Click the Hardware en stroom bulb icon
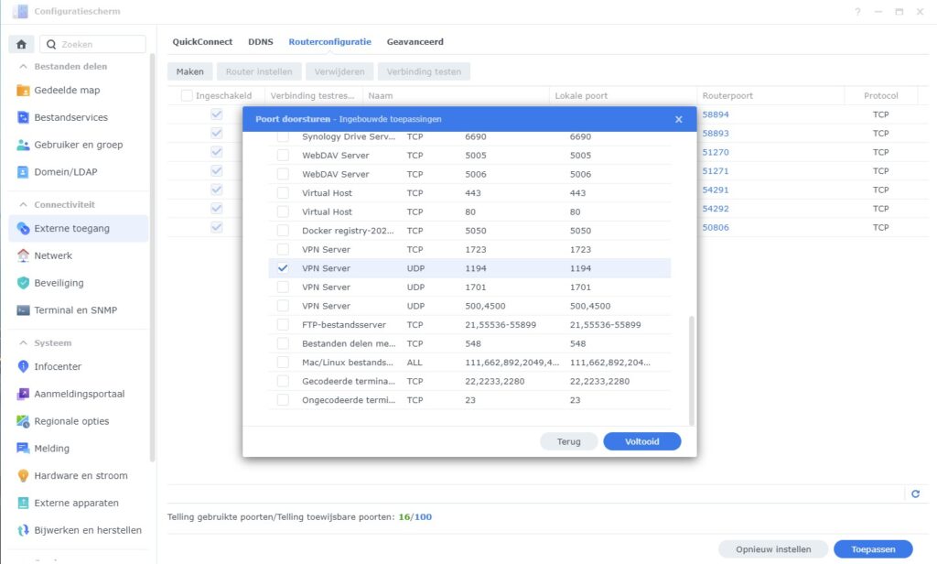 (23, 475)
